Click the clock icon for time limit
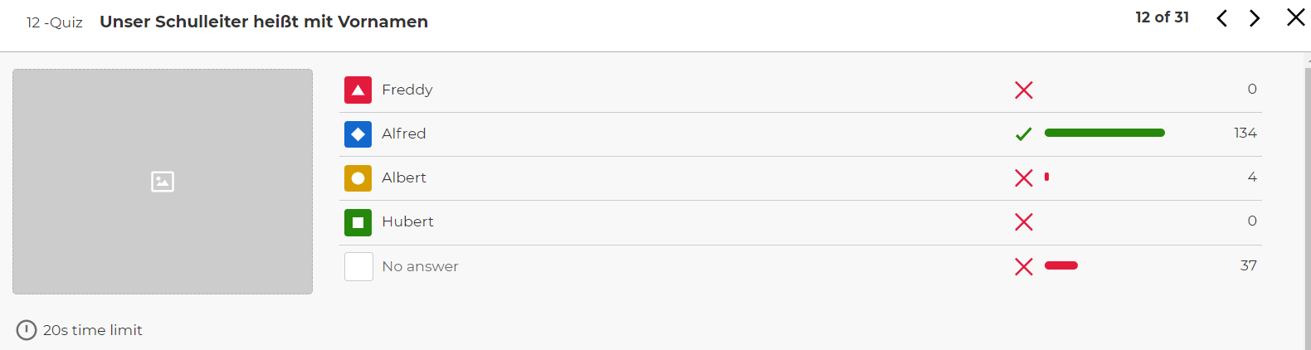 [x=27, y=330]
